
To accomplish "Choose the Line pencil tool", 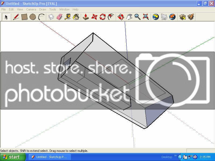I will coord(16,17).
